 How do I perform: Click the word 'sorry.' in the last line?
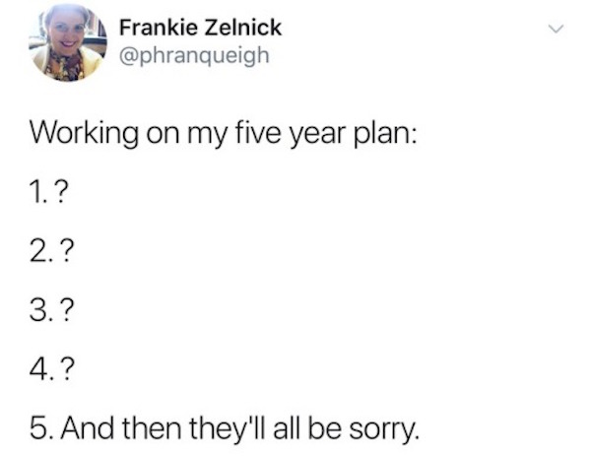(x=384, y=430)
